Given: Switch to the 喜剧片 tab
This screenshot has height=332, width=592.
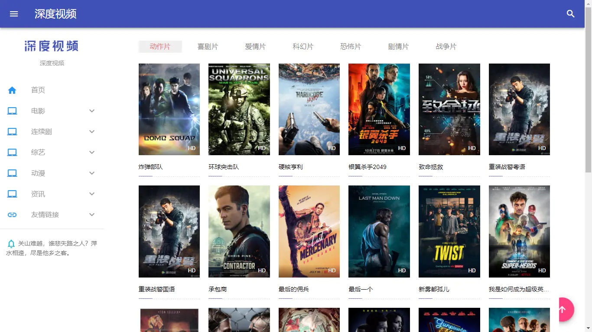Looking at the screenshot, I should [208, 47].
